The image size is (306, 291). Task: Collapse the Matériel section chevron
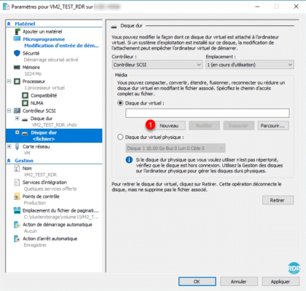pyautogui.click(x=9, y=24)
